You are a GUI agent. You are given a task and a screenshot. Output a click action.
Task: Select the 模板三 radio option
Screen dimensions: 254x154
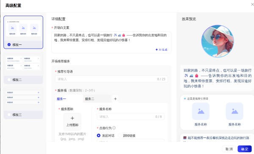coord(9,115)
